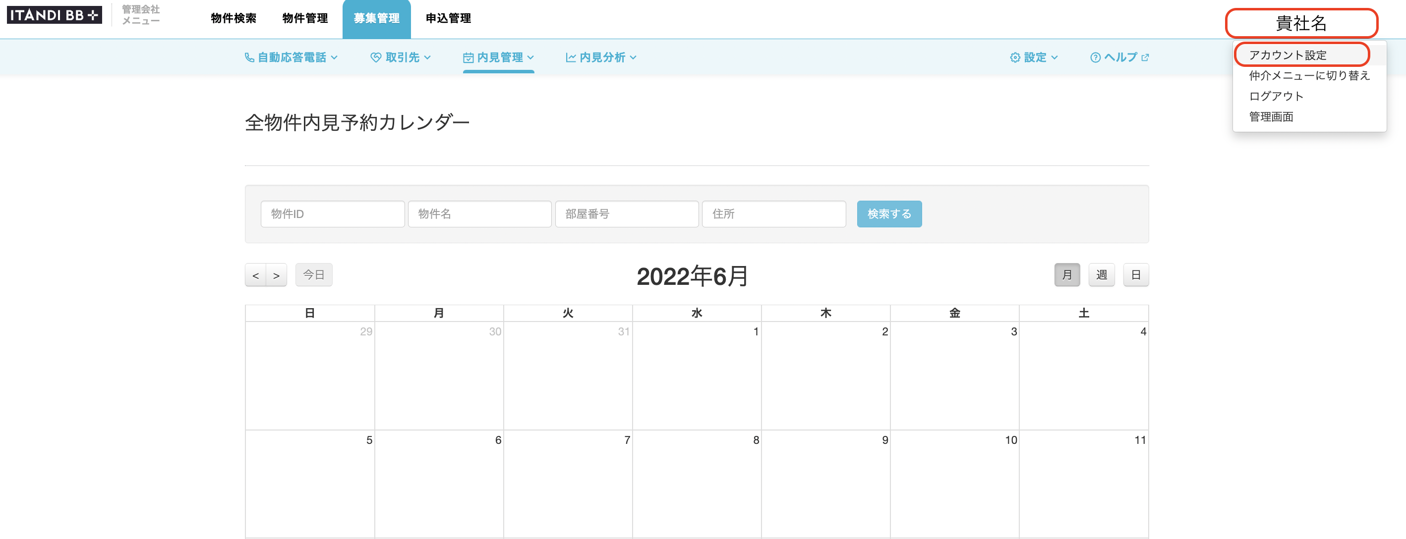1406x539 pixels.
Task: Select the June 4 calendar cell
Action: pos(1083,376)
